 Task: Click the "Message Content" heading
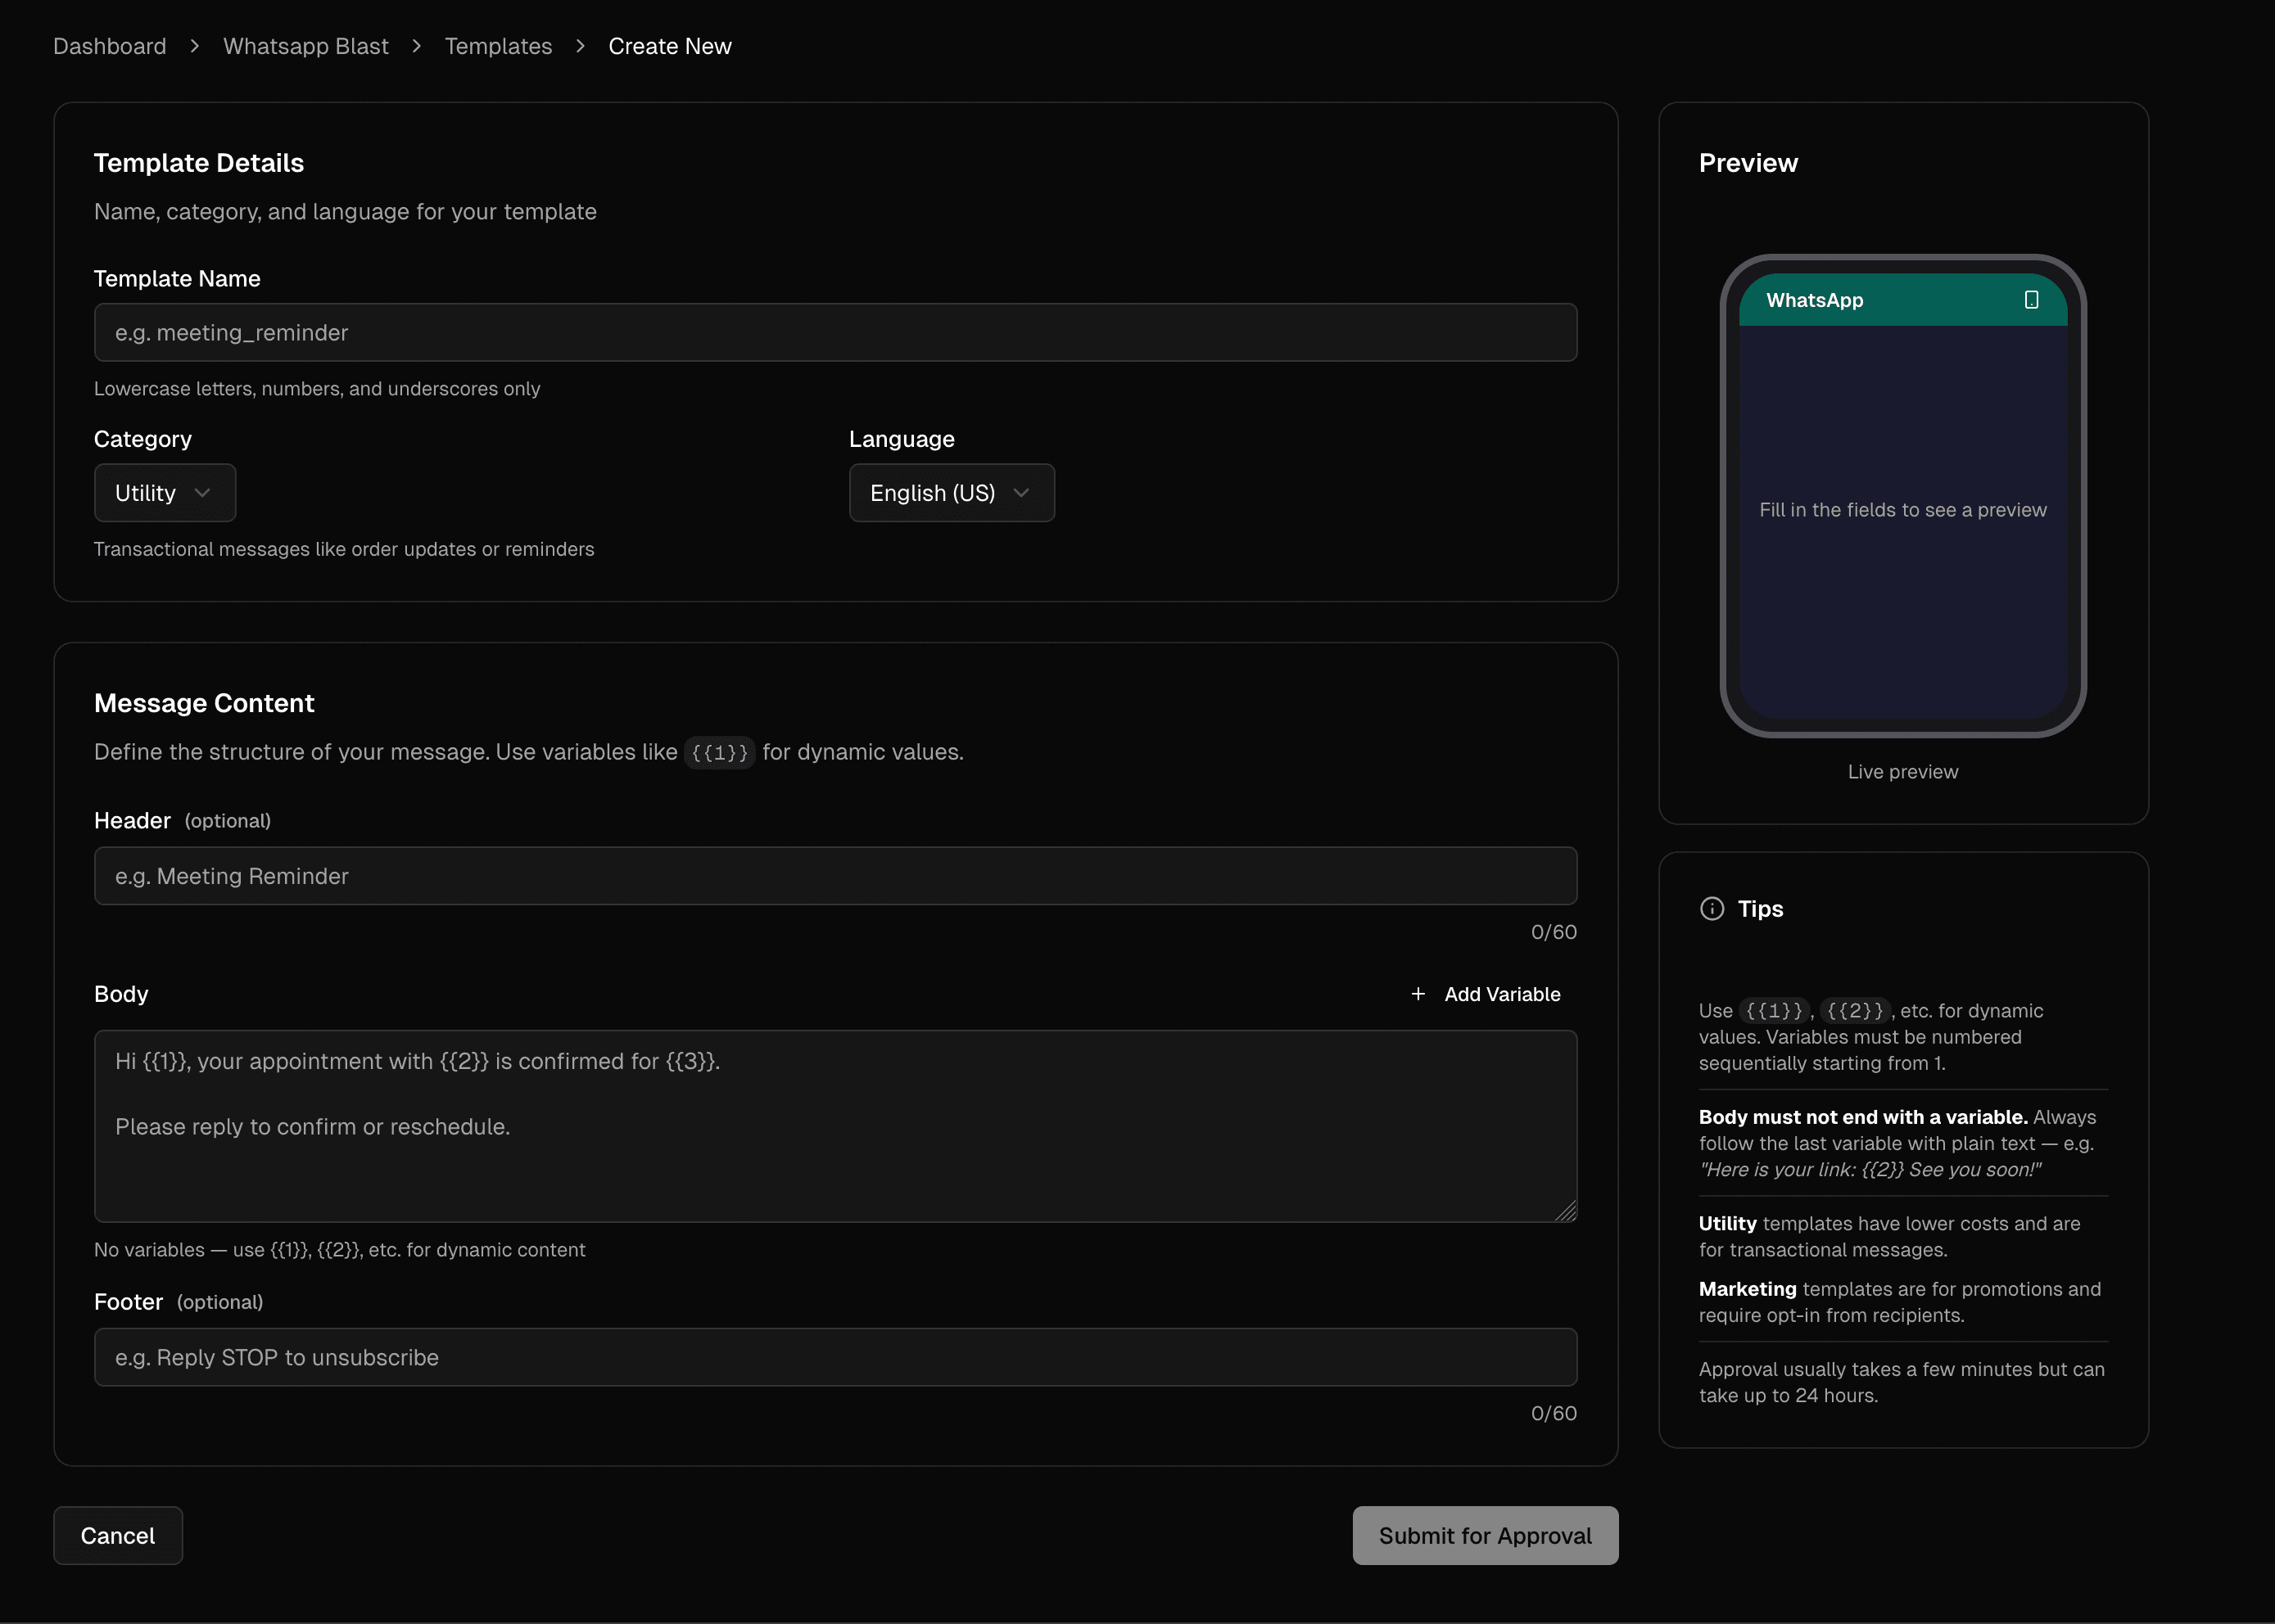(x=204, y=703)
